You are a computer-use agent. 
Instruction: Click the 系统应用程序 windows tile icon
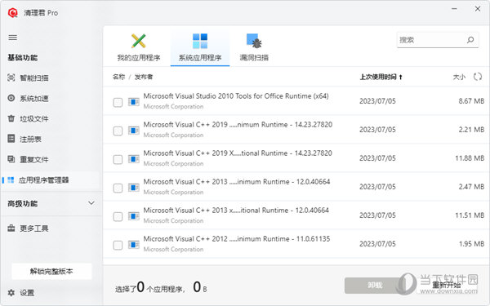tap(200, 41)
